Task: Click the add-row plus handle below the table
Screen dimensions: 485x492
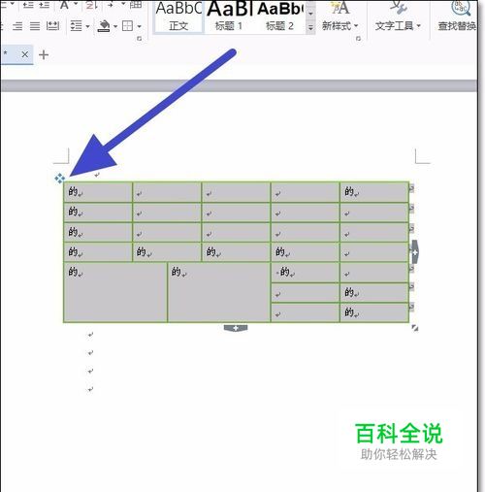Action: (x=236, y=328)
